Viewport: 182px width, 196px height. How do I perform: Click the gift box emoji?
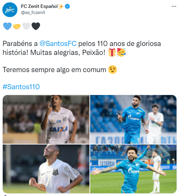coord(112,53)
